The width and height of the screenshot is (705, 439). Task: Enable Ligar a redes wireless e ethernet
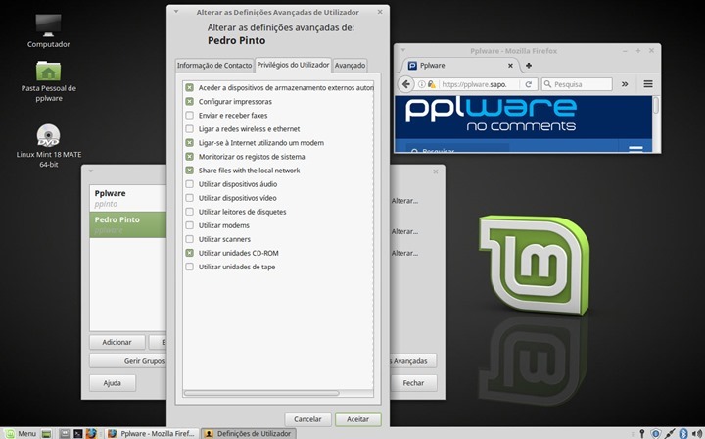pyautogui.click(x=189, y=129)
